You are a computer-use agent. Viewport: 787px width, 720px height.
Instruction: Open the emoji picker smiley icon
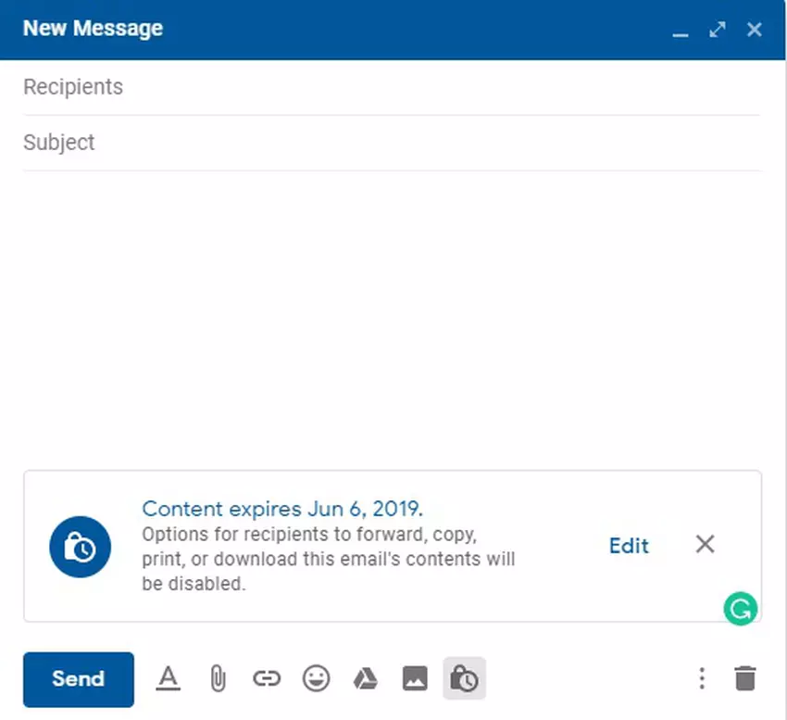pyautogui.click(x=317, y=679)
